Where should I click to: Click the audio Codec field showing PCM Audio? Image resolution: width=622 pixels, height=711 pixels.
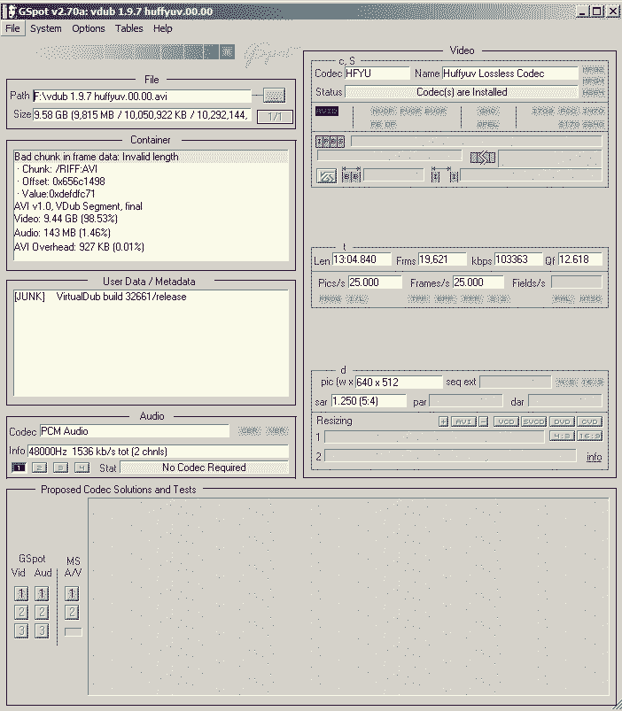tap(135, 431)
